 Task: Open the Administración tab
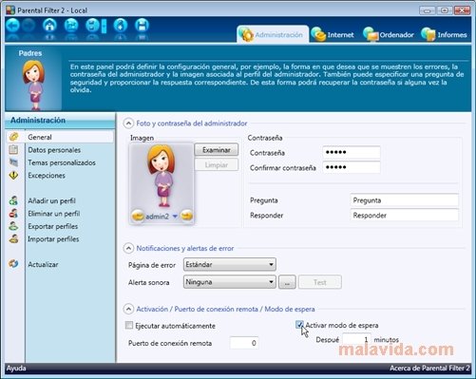(x=273, y=34)
